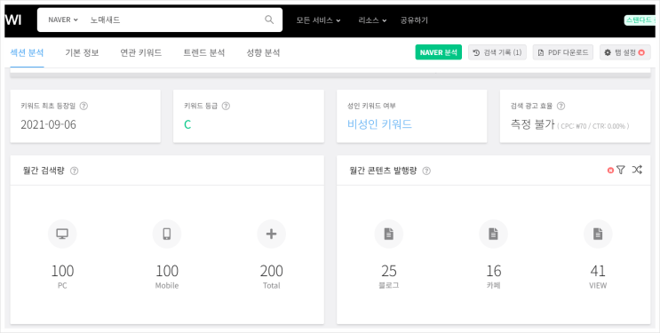The image size is (660, 333).
Task: Click the 스탠다드 plan badge
Action: click(x=640, y=20)
